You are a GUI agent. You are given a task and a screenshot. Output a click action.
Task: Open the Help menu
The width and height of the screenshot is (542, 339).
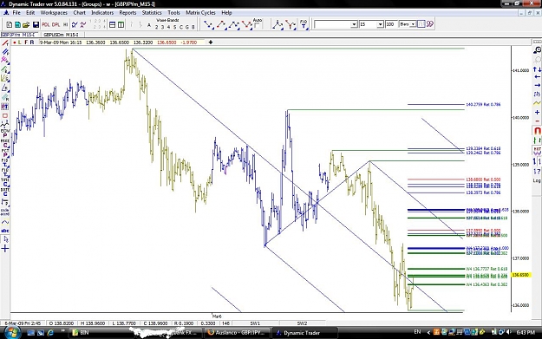226,12
